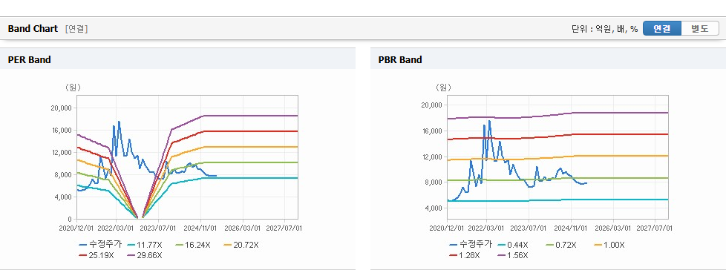
Task: Toggle 29.66X legend line in PER Band
Action: (x=145, y=255)
